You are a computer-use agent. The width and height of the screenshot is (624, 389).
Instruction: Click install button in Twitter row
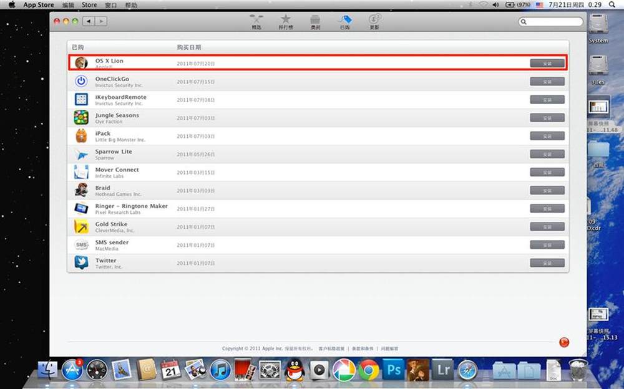(547, 263)
